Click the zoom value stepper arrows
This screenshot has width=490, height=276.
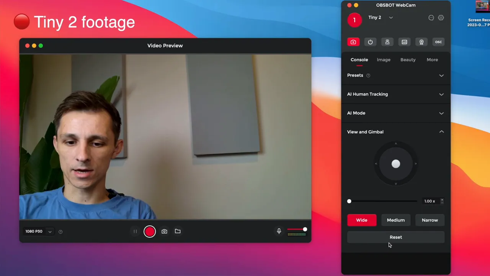coord(442,201)
